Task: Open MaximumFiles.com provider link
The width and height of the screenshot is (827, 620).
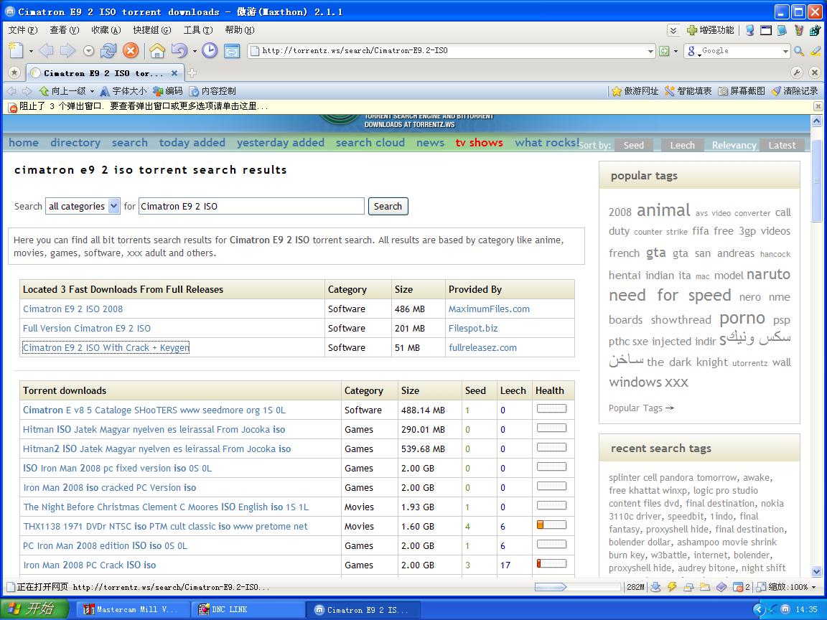Action: (x=489, y=309)
